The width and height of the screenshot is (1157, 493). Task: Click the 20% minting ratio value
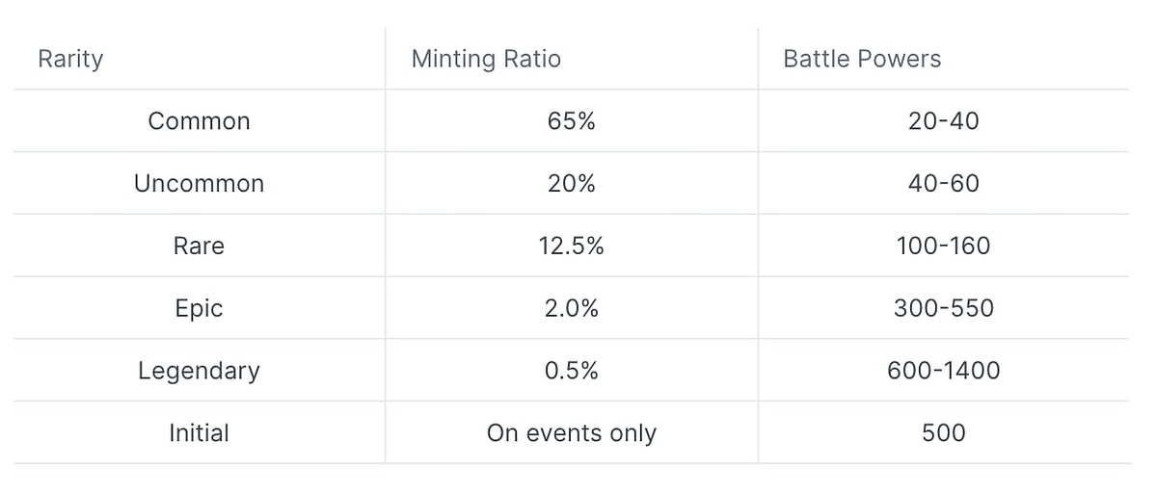(x=572, y=183)
